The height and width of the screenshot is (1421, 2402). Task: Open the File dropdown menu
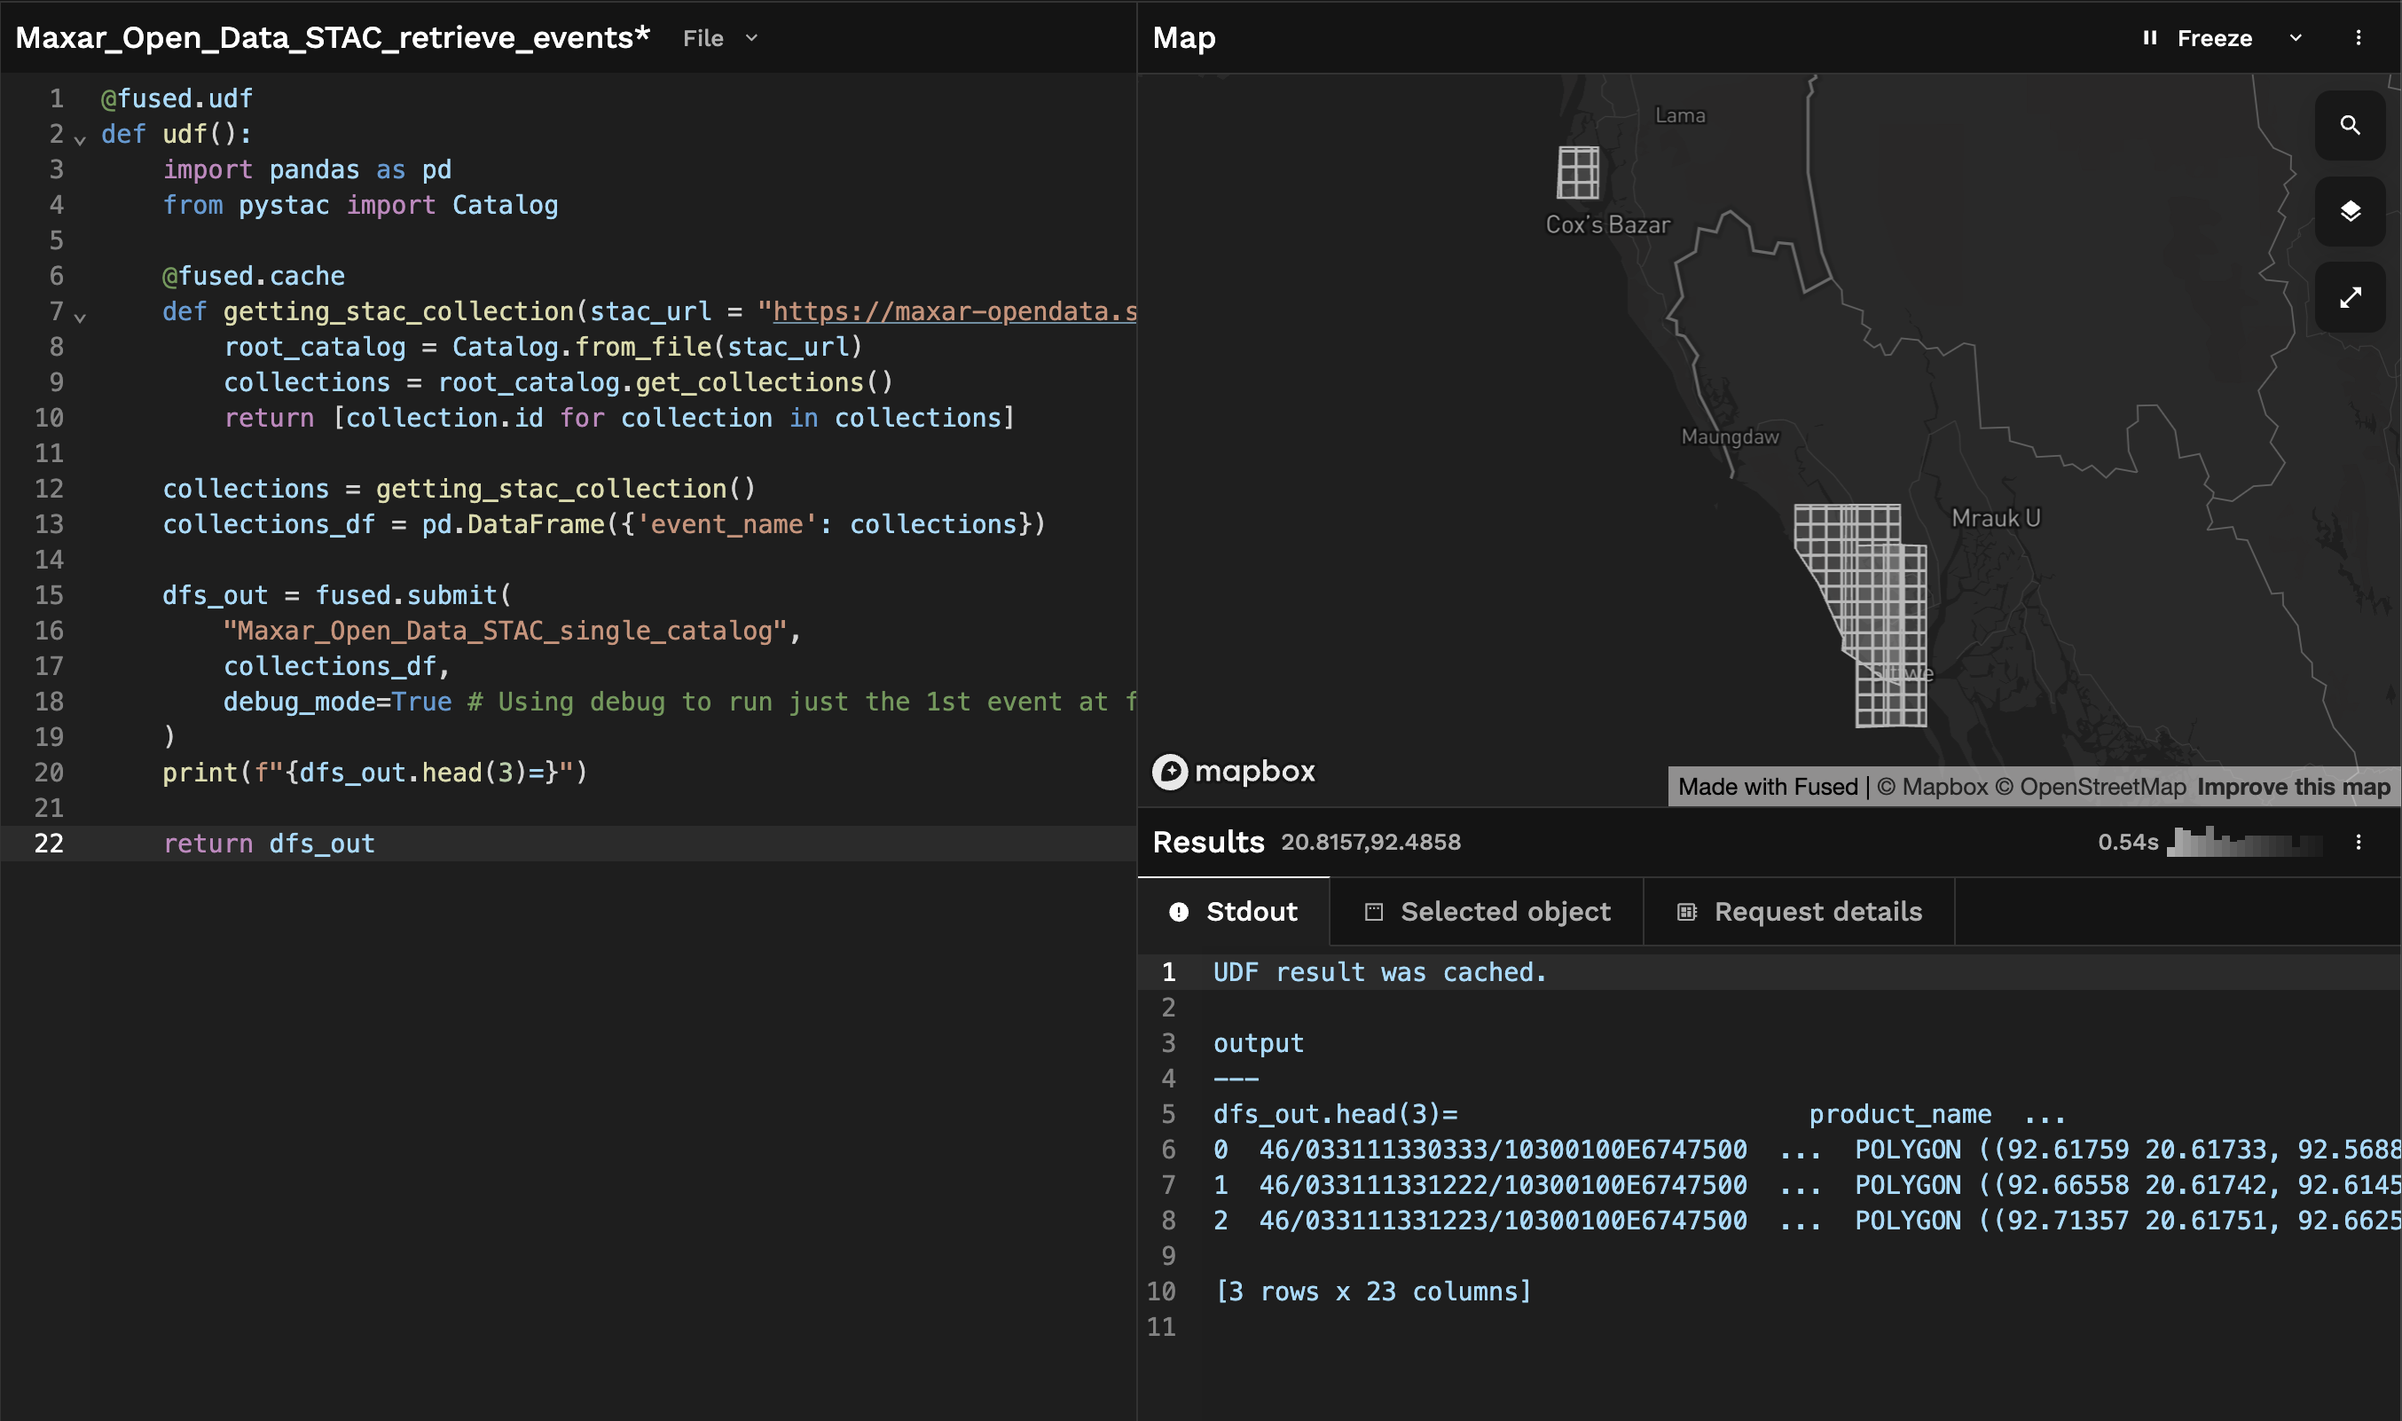[720, 38]
